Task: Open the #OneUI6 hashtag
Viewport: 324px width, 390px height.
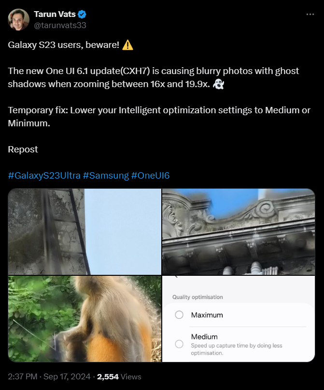Action: click(151, 176)
